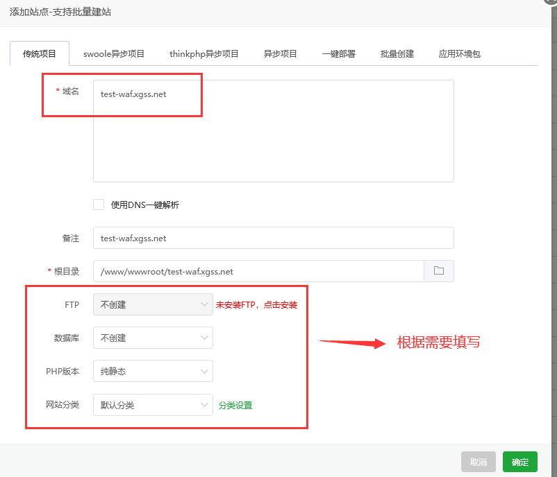Viewport: 557px width, 477px height.
Task: Click the 确定 button
Action: [519, 462]
